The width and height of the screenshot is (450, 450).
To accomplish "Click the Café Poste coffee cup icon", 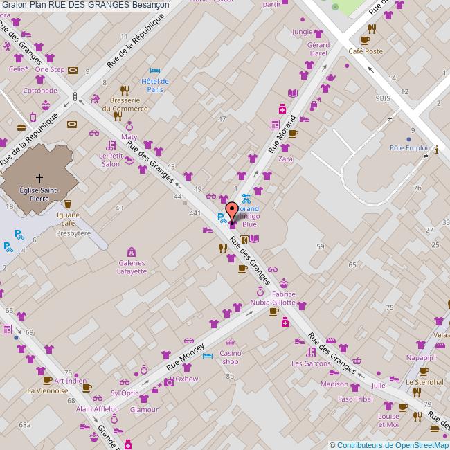I will [x=372, y=28].
